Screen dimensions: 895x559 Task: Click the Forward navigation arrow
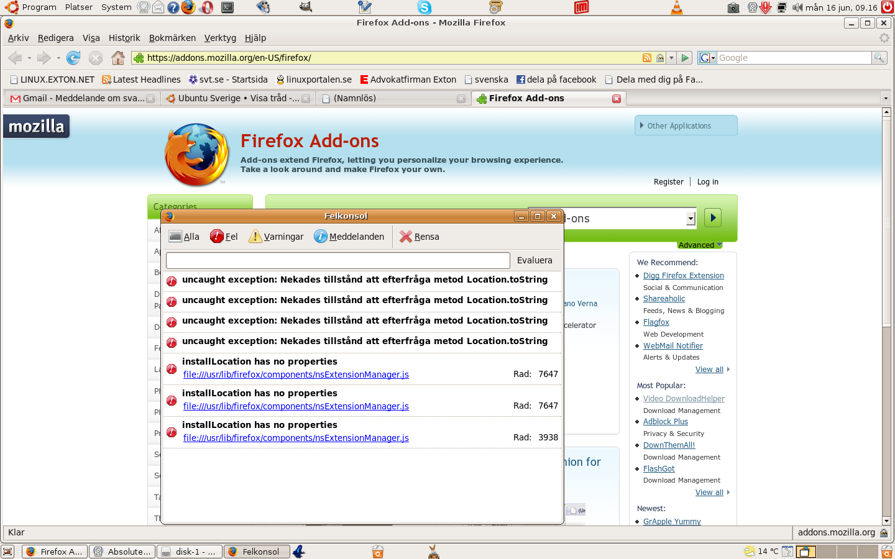pyautogui.click(x=44, y=58)
